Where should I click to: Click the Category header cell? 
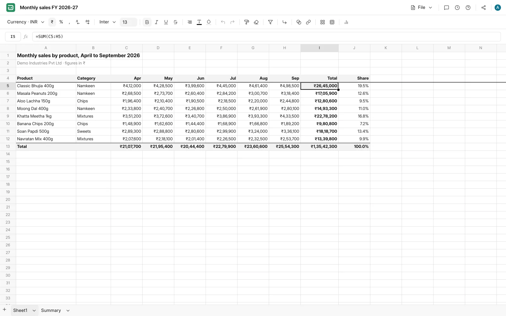coord(93,78)
